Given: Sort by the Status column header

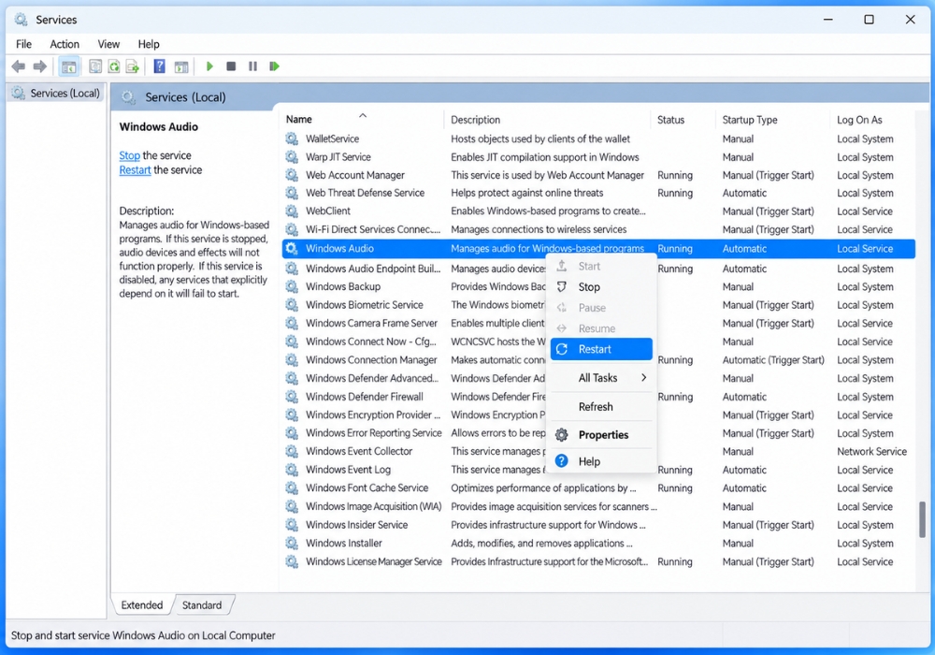Looking at the screenshot, I should click(x=683, y=120).
